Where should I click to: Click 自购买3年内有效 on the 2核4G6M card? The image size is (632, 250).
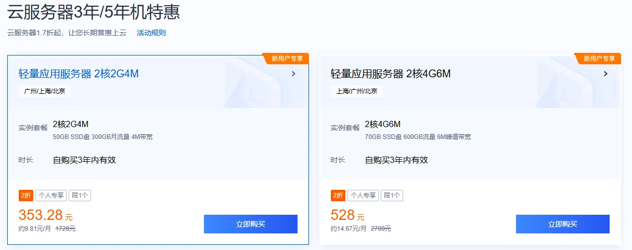point(396,160)
